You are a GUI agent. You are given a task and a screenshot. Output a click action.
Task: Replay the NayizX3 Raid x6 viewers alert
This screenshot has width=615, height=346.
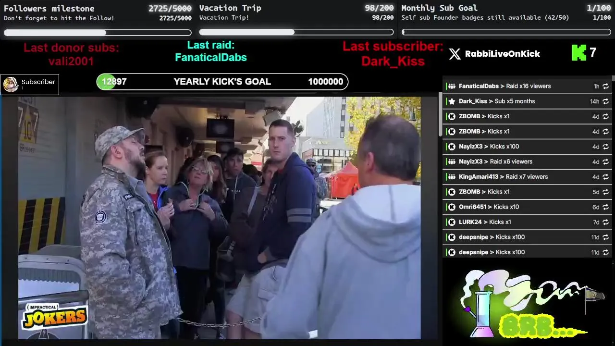605,162
